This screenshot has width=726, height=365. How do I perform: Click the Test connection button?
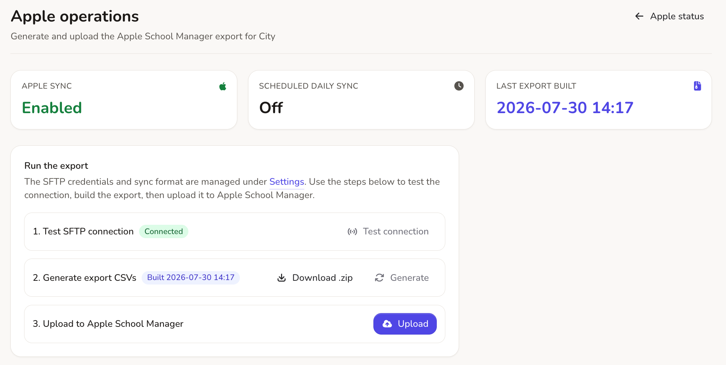(x=388, y=231)
